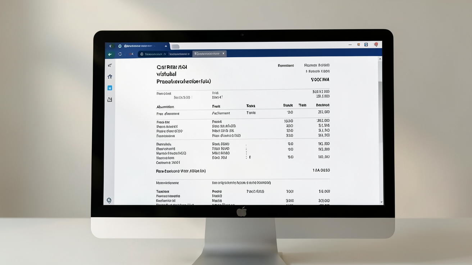
Task: Click the lock icon in address bar
Action: pos(142,54)
